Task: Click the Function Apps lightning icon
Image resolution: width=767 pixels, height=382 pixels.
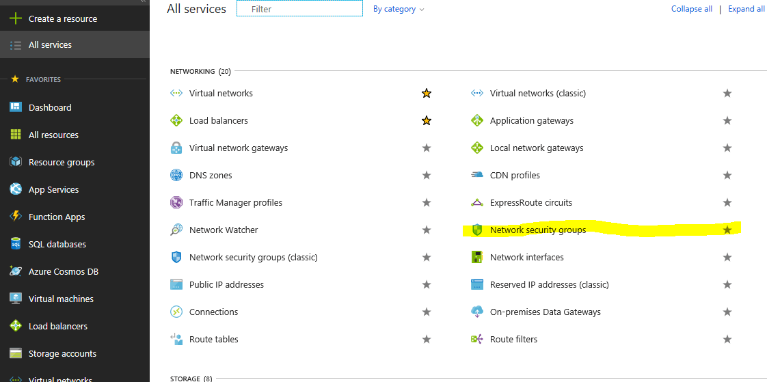Action: click(16, 216)
